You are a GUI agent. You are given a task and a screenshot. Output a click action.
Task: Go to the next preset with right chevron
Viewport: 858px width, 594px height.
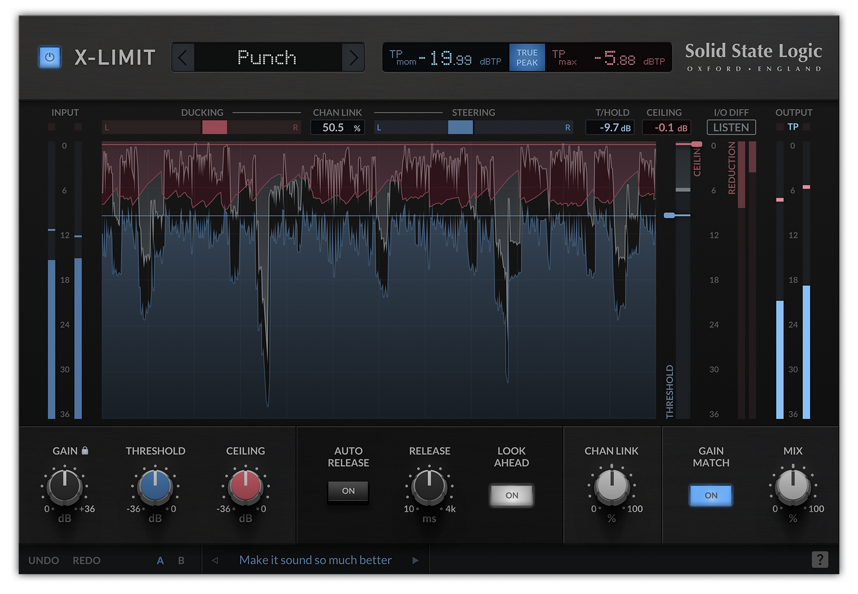click(x=353, y=57)
